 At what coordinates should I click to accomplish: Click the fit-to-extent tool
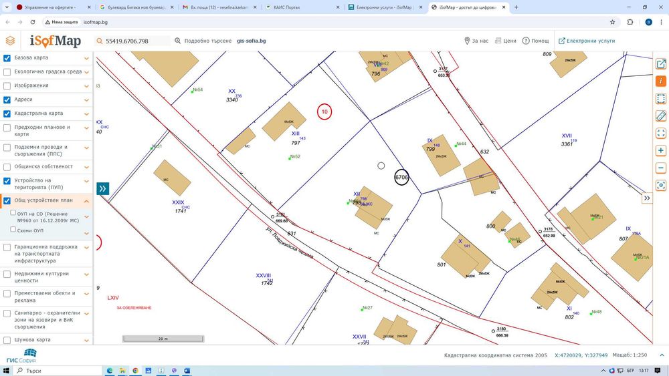(660, 134)
